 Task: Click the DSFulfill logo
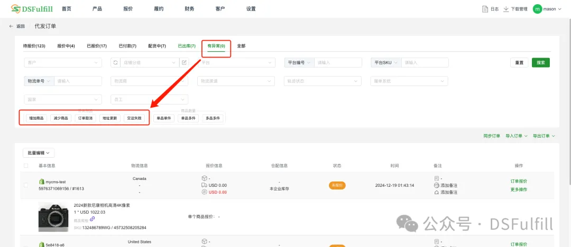[32, 9]
